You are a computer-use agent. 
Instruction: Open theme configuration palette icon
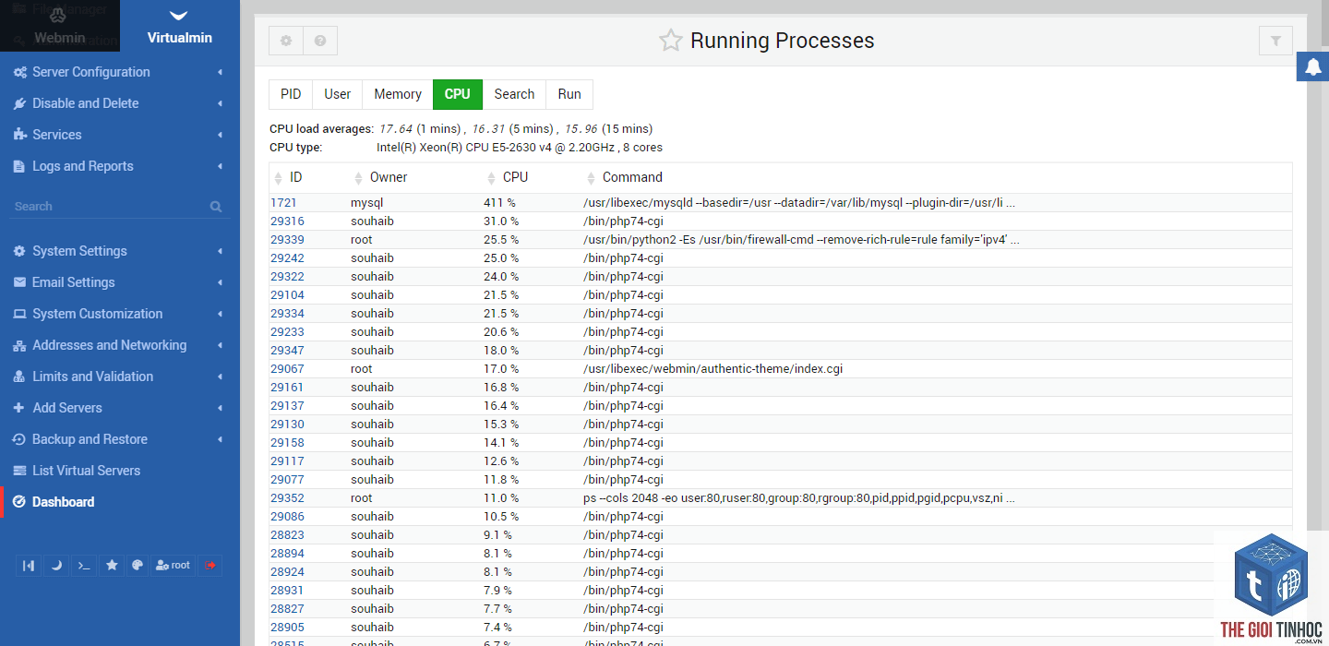(x=138, y=565)
